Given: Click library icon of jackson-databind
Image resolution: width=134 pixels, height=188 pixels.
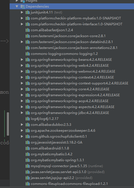Looking at the screenshot, I should [28, 42].
